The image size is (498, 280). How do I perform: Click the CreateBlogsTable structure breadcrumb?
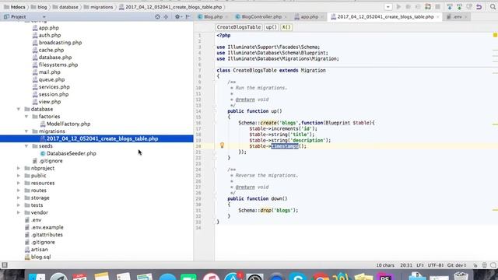tap(239, 27)
